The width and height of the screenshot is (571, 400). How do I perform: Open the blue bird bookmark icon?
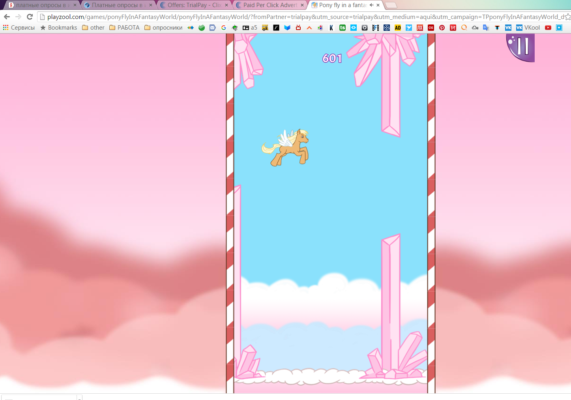coord(409,28)
